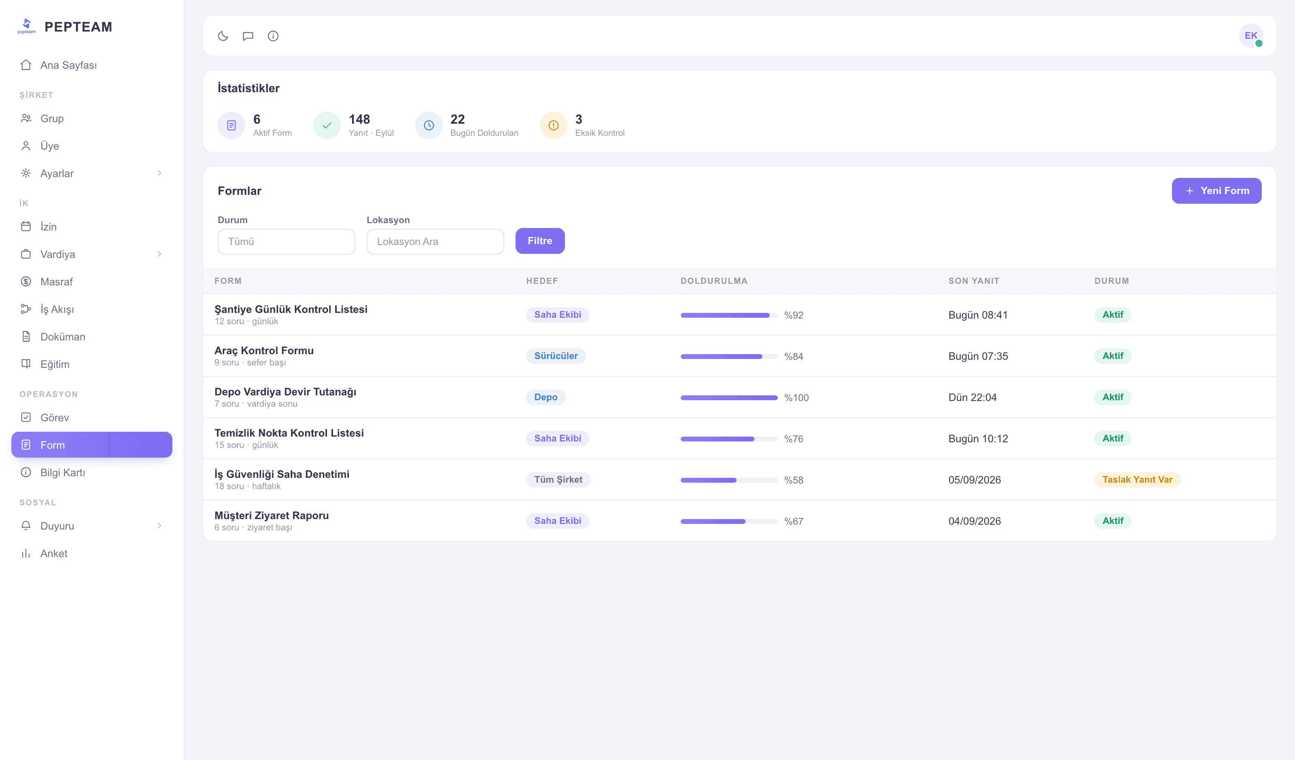Viewport: 1295px width, 760px height.
Task: Open the EK user avatar menu
Action: point(1251,36)
